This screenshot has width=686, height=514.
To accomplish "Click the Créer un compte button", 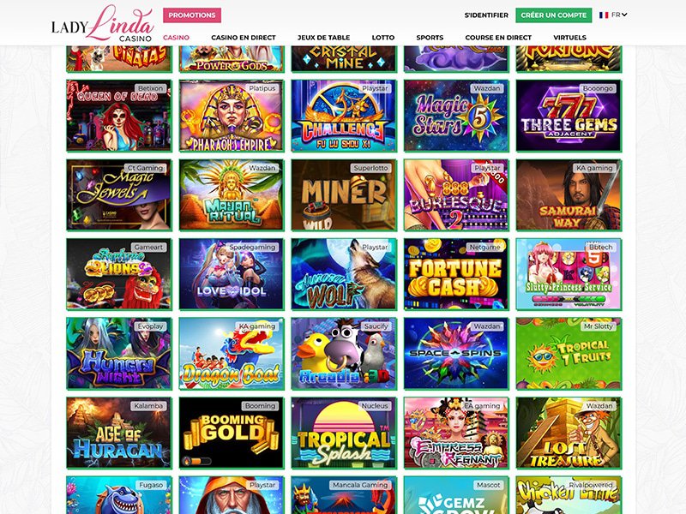I will coord(553,15).
